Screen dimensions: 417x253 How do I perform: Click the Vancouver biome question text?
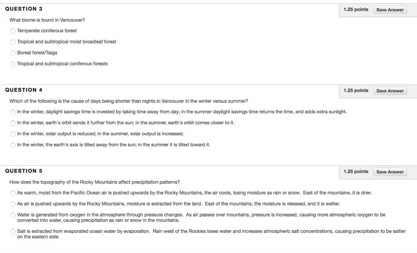(47, 20)
